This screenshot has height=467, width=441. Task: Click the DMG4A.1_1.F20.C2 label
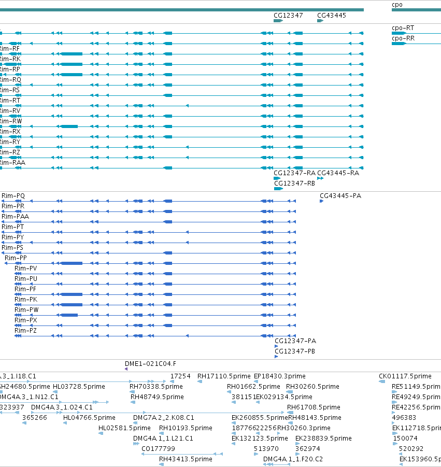pos(293,459)
